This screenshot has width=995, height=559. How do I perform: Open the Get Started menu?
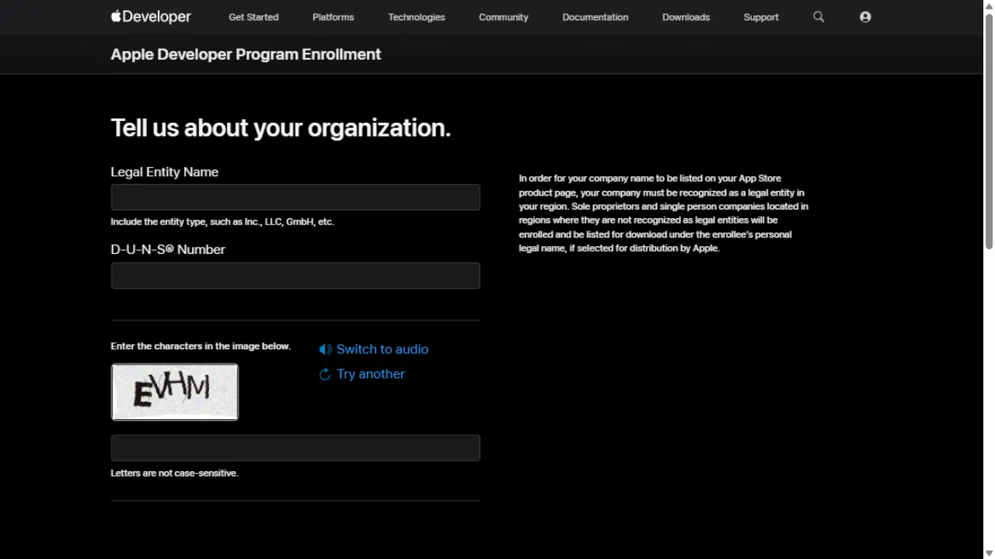(253, 17)
